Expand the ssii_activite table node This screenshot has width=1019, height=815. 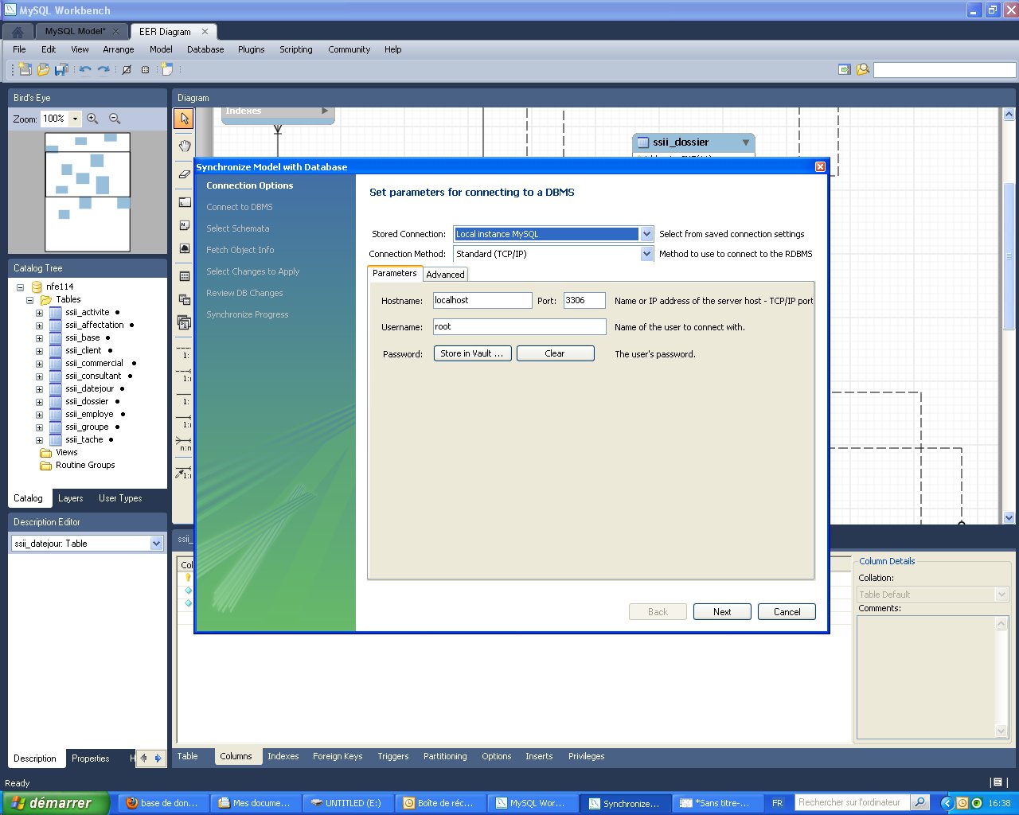click(39, 313)
